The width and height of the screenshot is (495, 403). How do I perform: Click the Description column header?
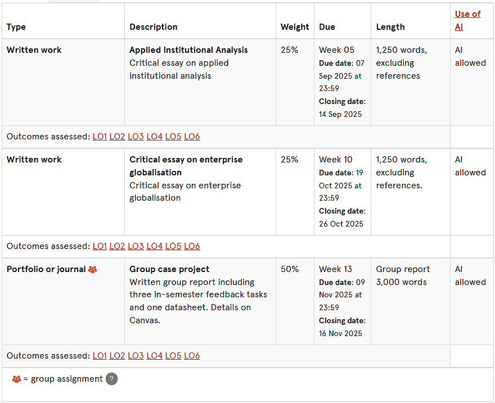coord(154,27)
